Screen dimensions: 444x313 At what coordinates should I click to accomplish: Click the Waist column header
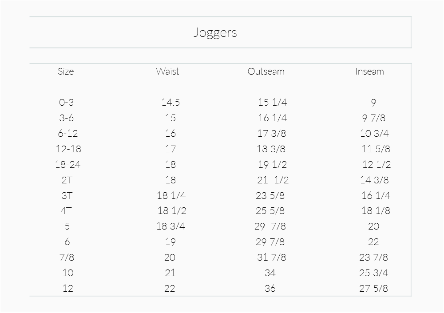[x=168, y=71]
